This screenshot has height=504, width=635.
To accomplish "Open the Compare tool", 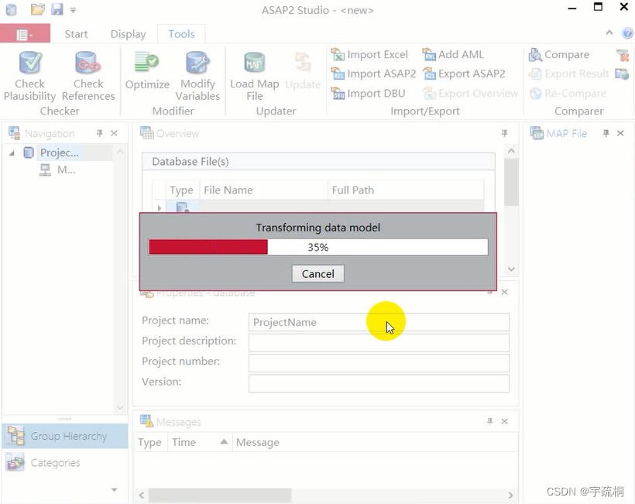I will (x=559, y=54).
